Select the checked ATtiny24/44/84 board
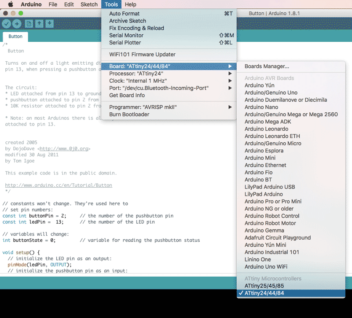 (x=291, y=293)
